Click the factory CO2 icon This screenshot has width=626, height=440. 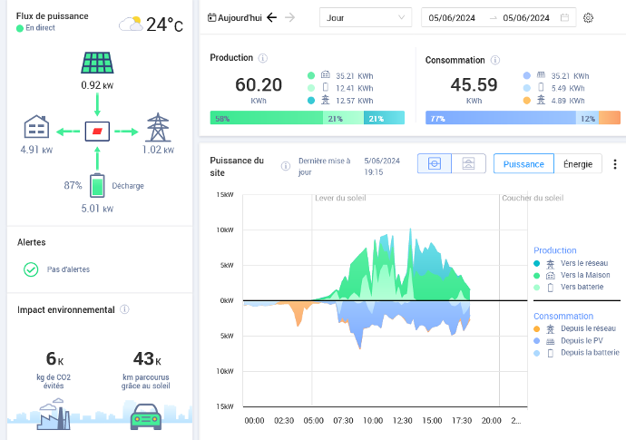pos(54,414)
